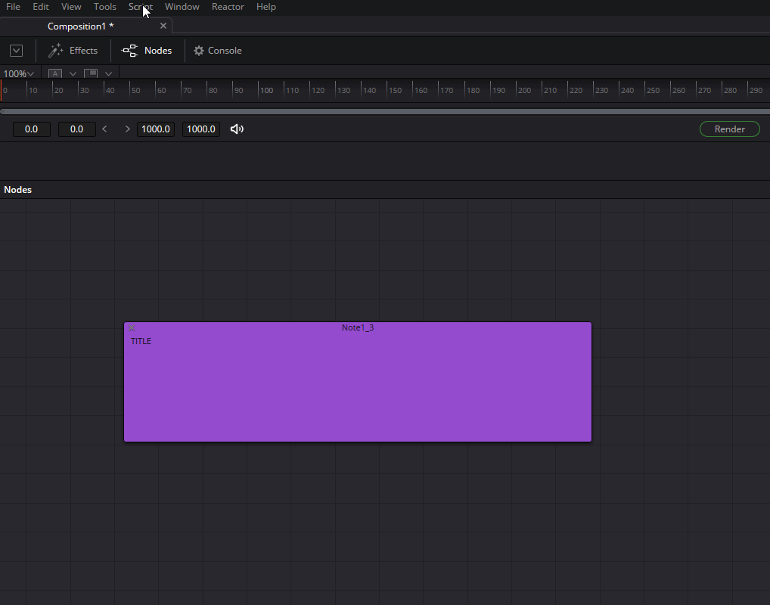Open the Help menu
Screen dimensions: 770x605
pyautogui.click(x=266, y=7)
